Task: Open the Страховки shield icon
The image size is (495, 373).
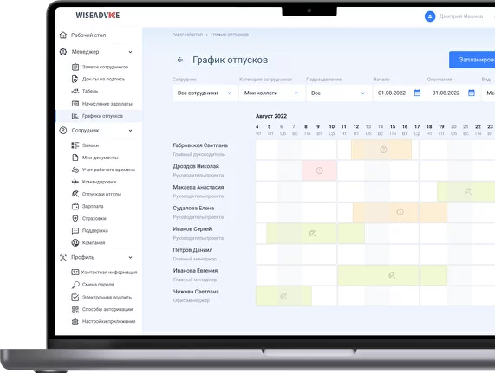Action: [x=75, y=218]
